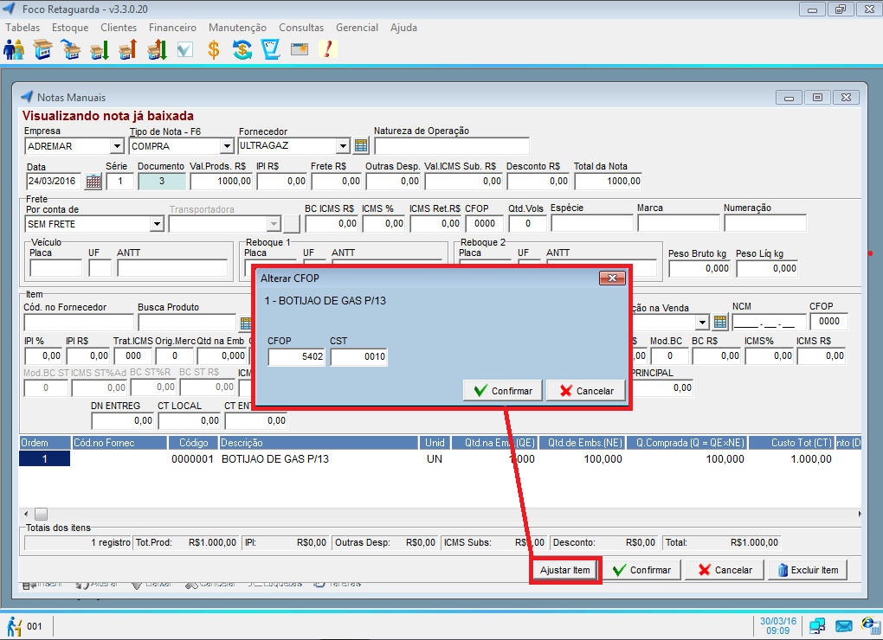Click bottom Cancelar button beside Excluir Item
Screen dimensions: 883x640
725,570
